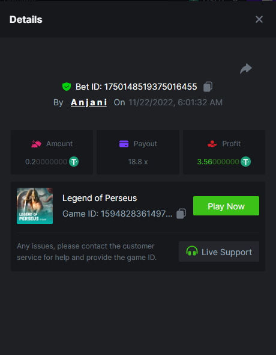Open Live Support chat
The width and height of the screenshot is (276, 355).
click(219, 252)
